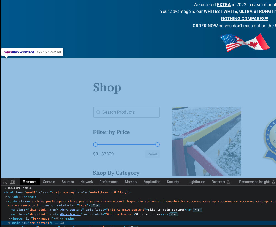Open the Lighthouse tab
This screenshot has height=227, width=276.
[197, 182]
